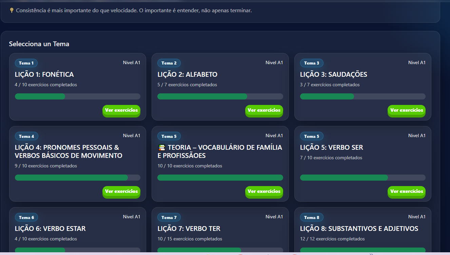This screenshot has height=255, width=450.
Task: Select the title LIÇÃO 3: SAUDAÇÕES
Action: pyautogui.click(x=334, y=74)
